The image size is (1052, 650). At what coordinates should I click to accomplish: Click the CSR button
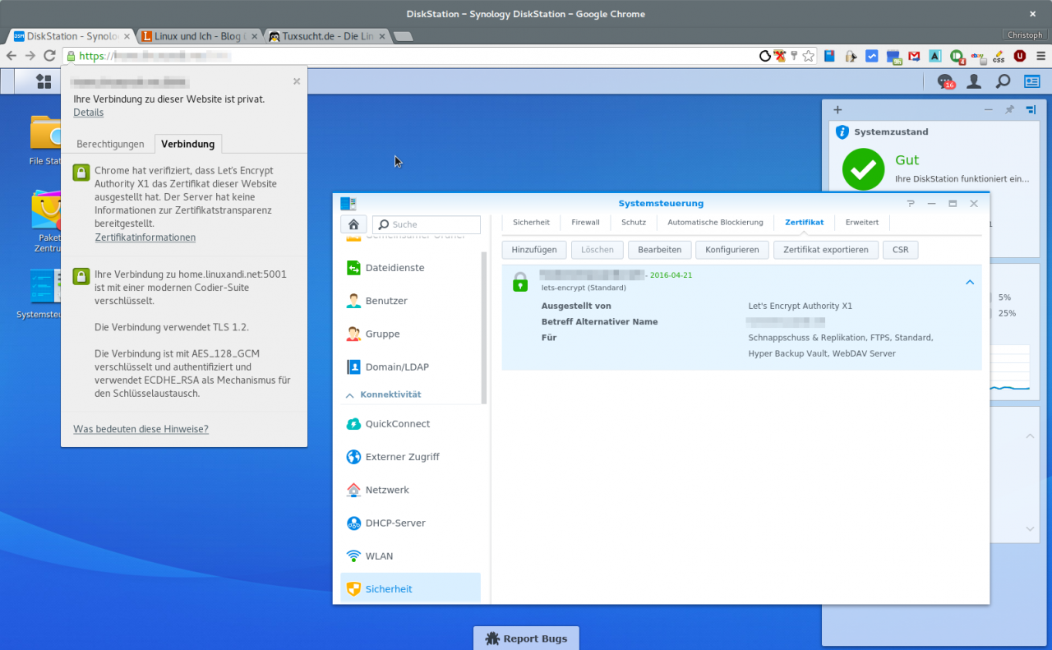point(901,250)
